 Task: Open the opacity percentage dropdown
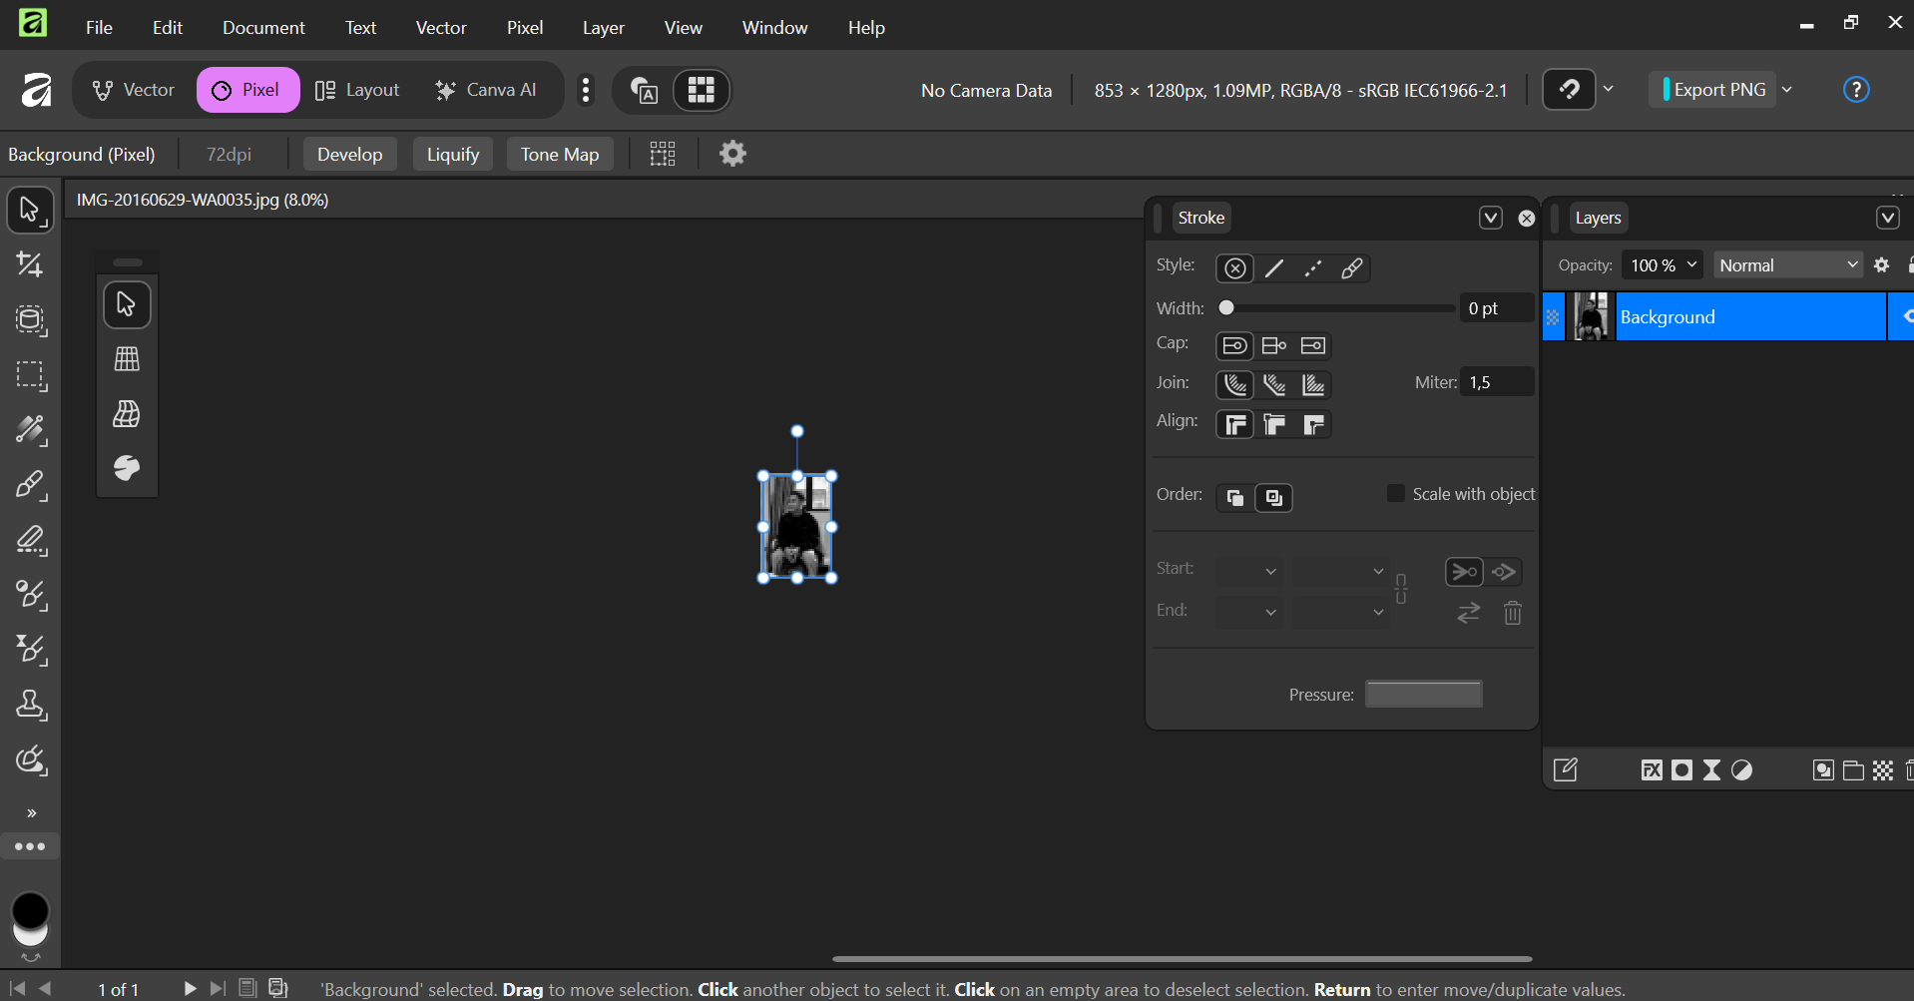pos(1661,264)
